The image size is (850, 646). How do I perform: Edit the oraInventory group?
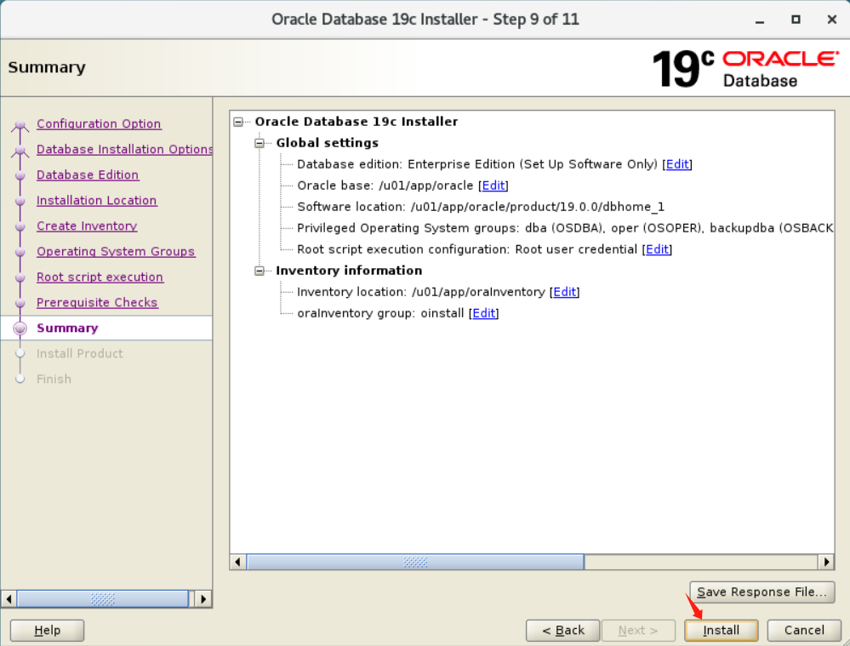coord(483,313)
